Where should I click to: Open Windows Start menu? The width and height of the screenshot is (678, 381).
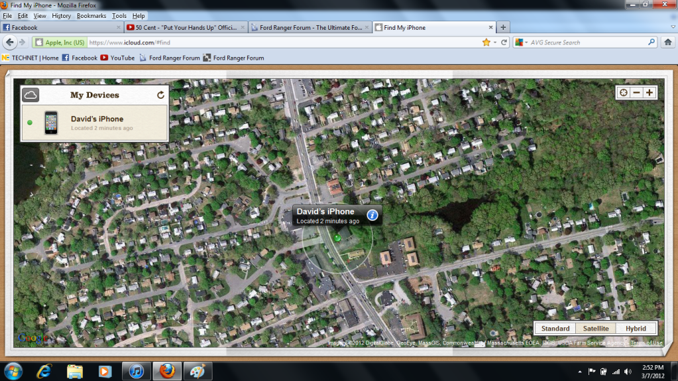13,372
